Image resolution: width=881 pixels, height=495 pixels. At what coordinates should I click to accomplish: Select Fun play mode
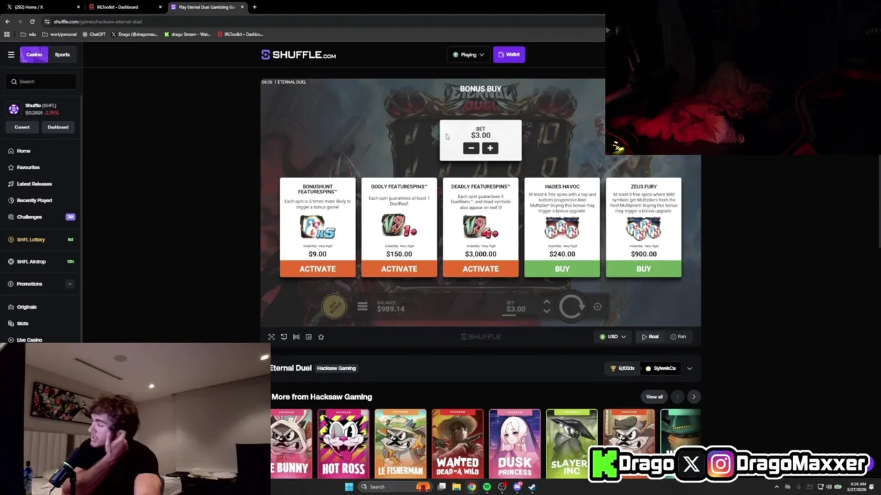(x=678, y=337)
